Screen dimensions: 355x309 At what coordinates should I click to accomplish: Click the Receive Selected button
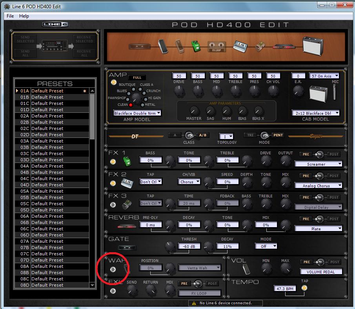[x=84, y=39]
